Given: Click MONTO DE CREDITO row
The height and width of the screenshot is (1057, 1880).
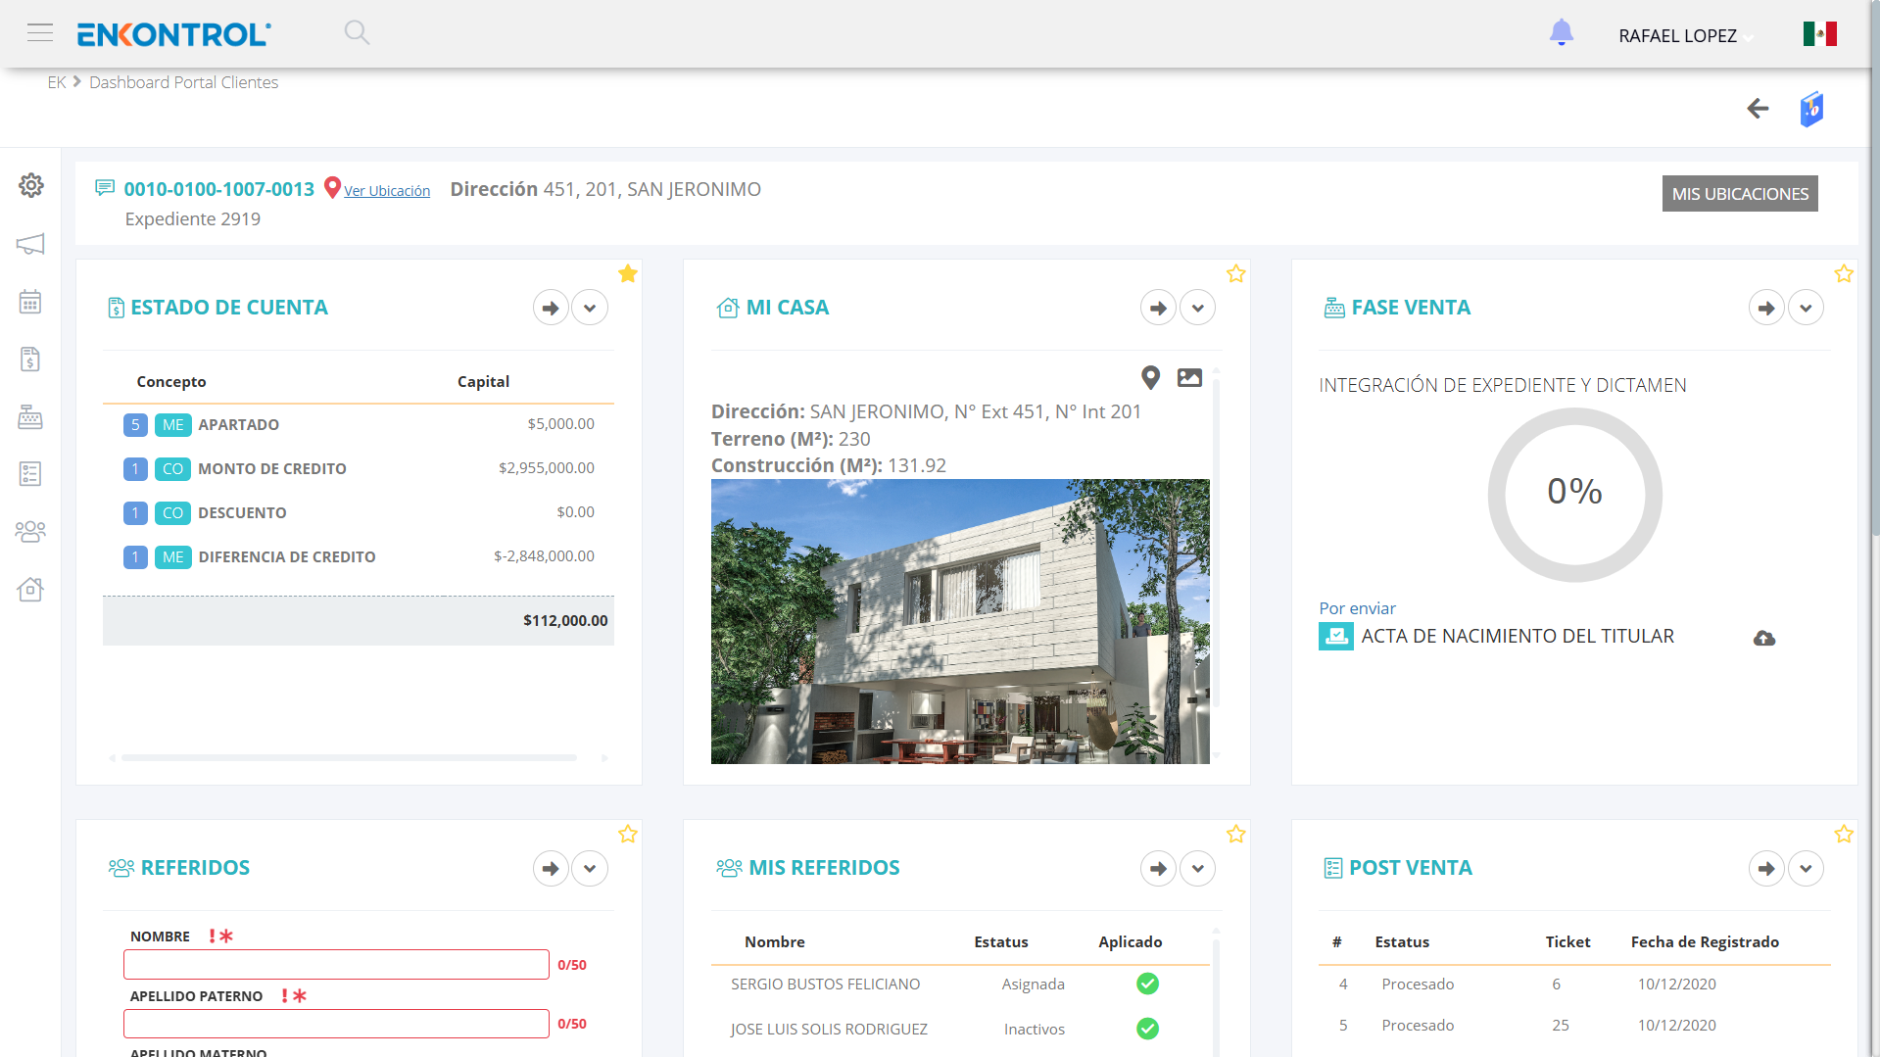Looking at the screenshot, I should pos(359,468).
